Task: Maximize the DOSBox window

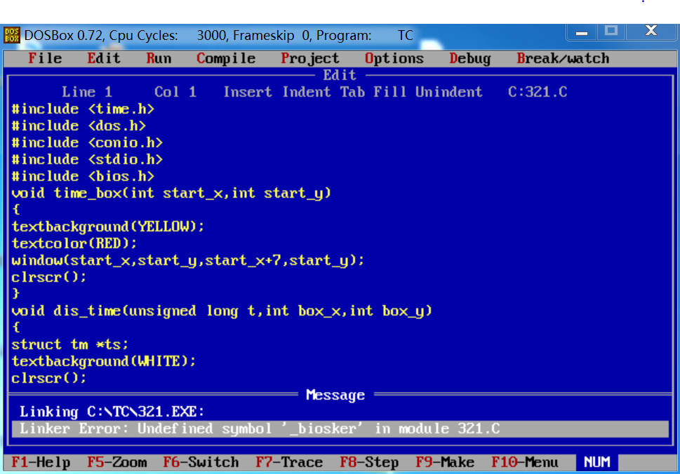Action: (x=611, y=31)
